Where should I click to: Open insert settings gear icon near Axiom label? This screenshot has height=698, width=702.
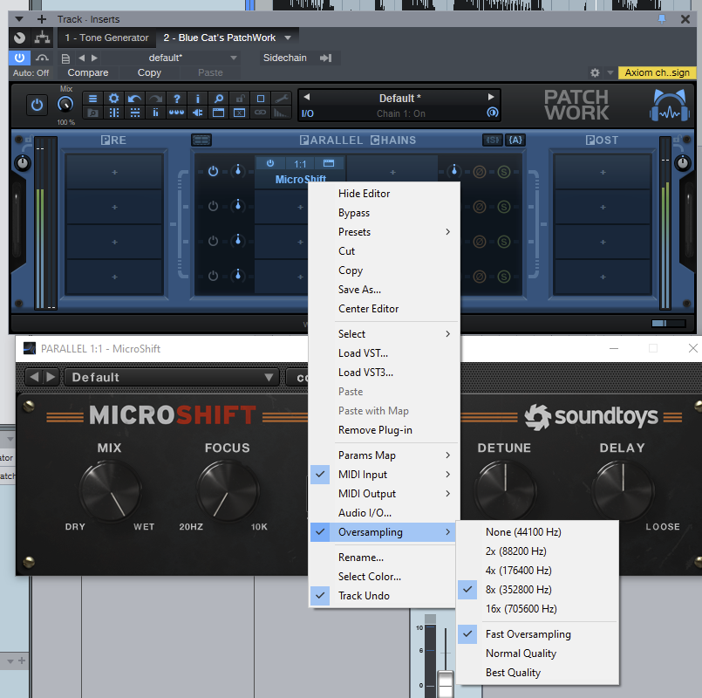point(595,72)
